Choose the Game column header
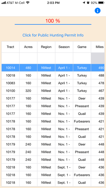Image resolution: width=106 pixels, height=188 pixels. point(82,47)
